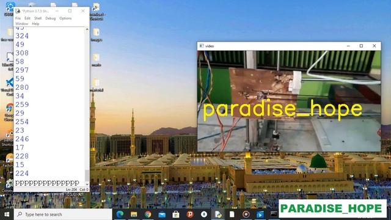The width and height of the screenshot is (391, 220).
Task: Click the video frame in the video window
Action: pos(289,101)
